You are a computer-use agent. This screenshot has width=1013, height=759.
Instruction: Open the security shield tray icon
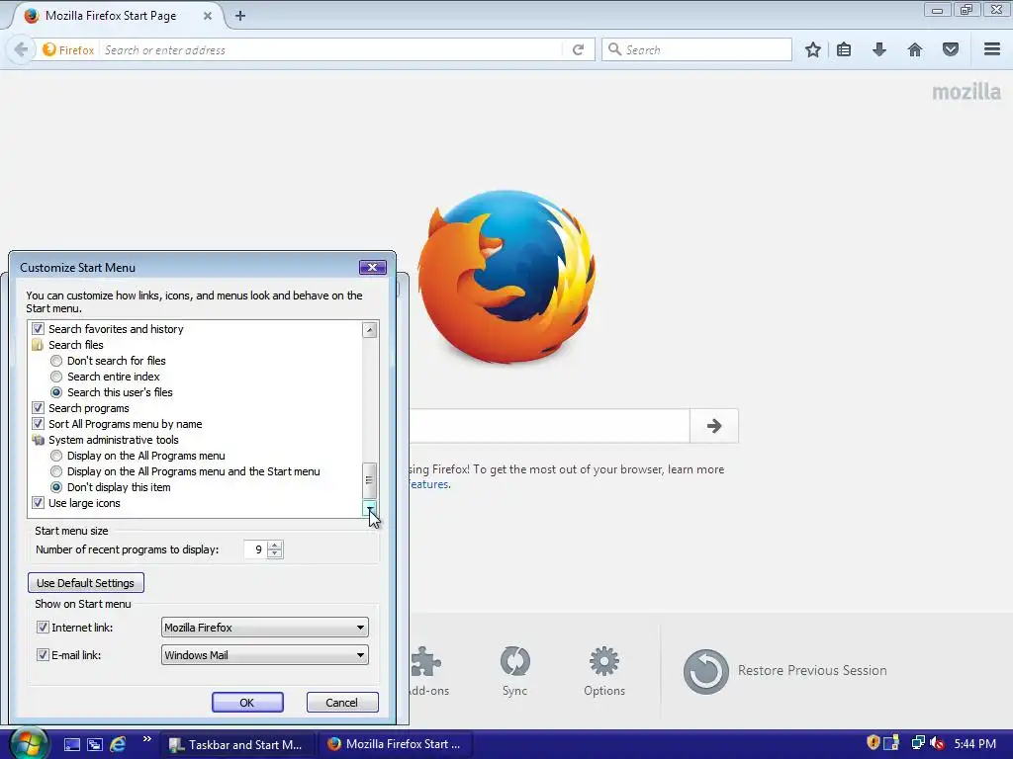[x=873, y=743]
